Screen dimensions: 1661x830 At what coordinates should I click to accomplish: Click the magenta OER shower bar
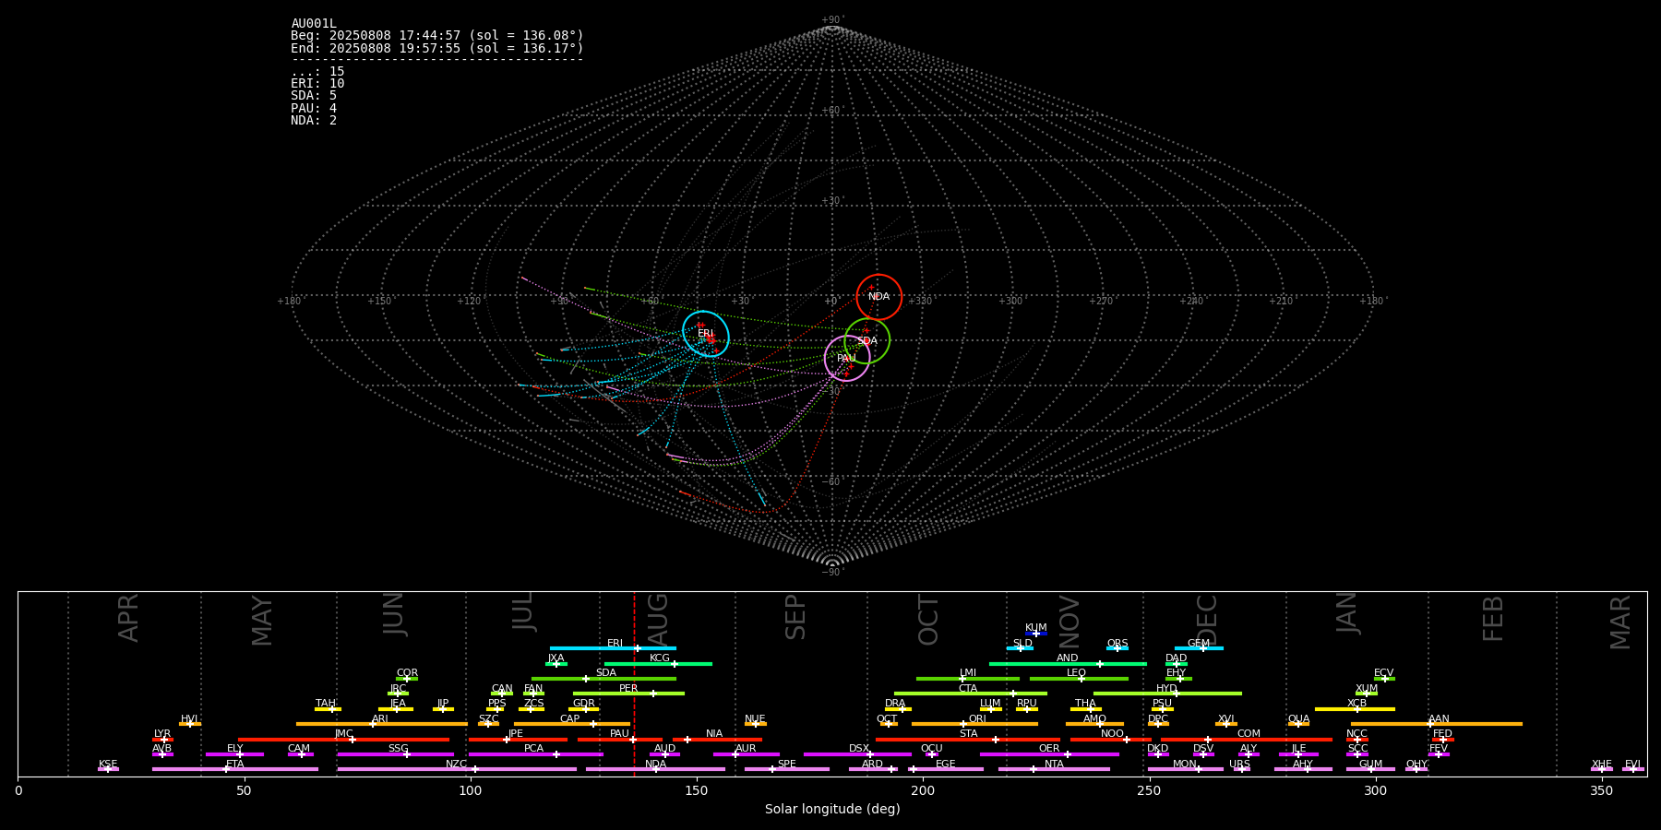click(x=1049, y=754)
